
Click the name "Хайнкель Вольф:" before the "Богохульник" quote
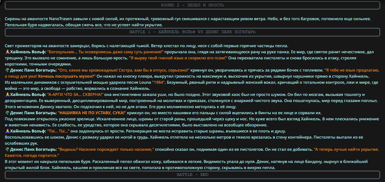pyautogui.click(x=28, y=52)
